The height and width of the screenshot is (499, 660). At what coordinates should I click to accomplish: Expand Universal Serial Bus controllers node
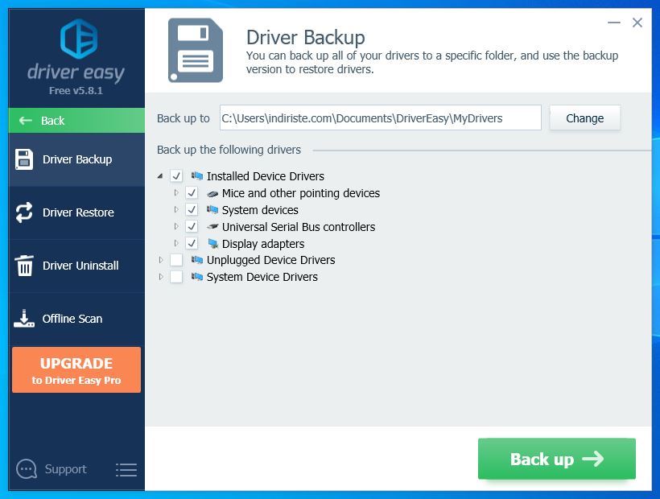tap(176, 226)
